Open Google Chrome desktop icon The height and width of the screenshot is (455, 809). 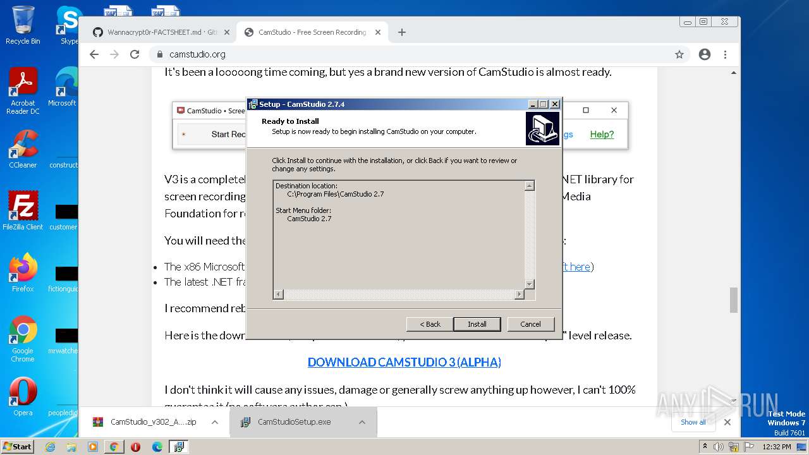point(23,339)
